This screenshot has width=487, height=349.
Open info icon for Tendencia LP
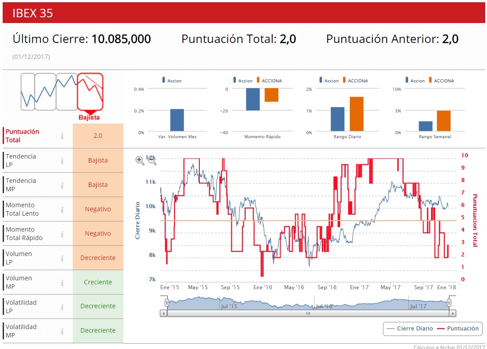click(62, 161)
